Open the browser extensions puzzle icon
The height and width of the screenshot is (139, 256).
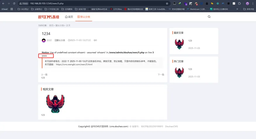239,4
